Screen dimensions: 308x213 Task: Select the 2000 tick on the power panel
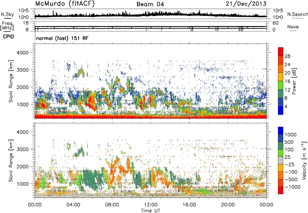(22, 87)
